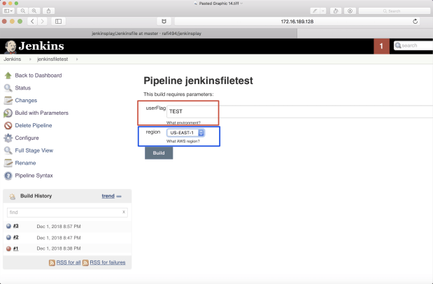Click the trend link
433x284 pixels.
tap(108, 196)
